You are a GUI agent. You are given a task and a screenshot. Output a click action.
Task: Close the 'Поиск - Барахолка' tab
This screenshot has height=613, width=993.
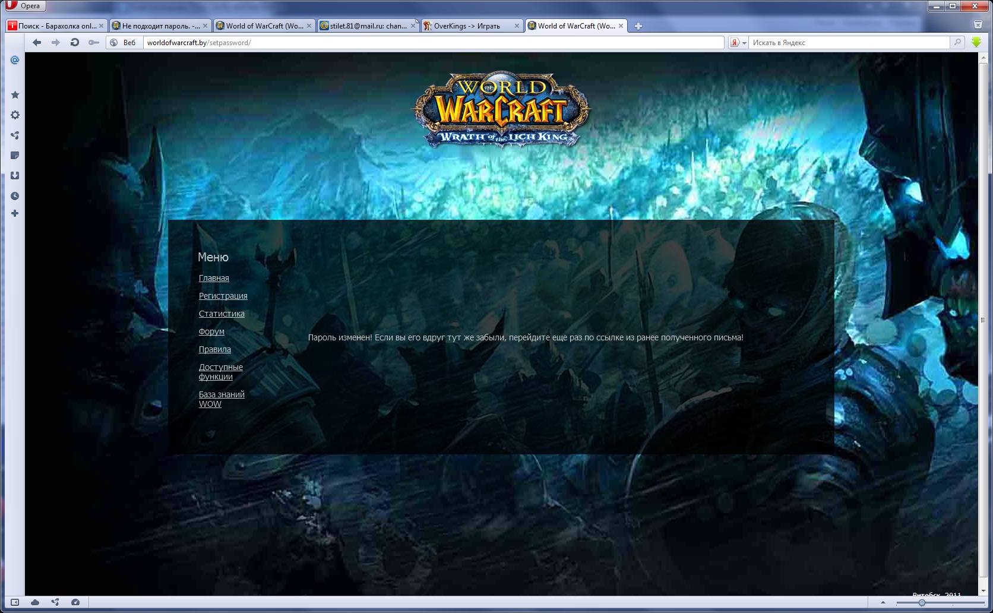coord(102,26)
